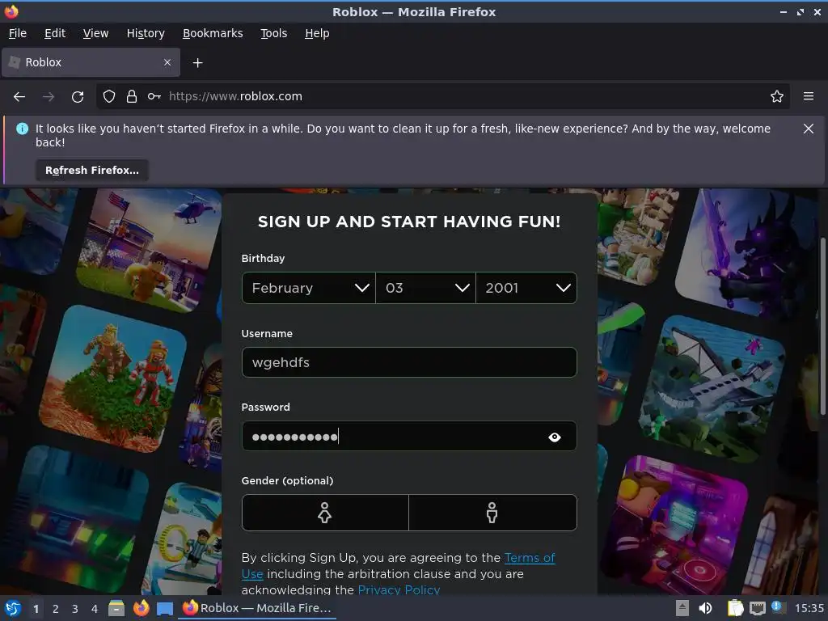Open the Help menu
The image size is (828, 621).
[317, 33]
